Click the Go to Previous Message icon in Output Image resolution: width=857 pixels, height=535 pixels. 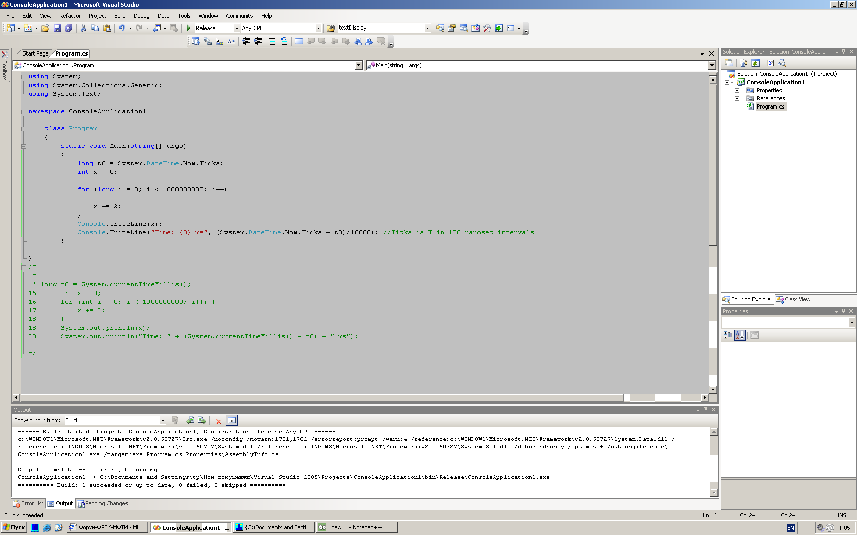pos(190,420)
